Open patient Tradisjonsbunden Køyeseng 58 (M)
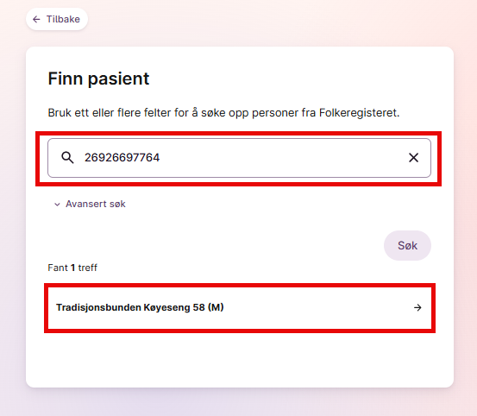 [x=240, y=307]
